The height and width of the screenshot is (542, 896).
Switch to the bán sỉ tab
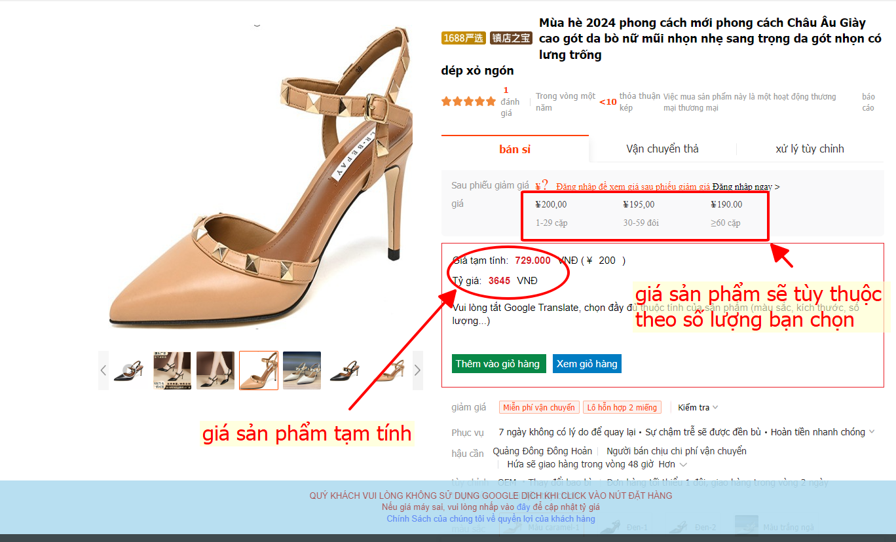pos(515,149)
